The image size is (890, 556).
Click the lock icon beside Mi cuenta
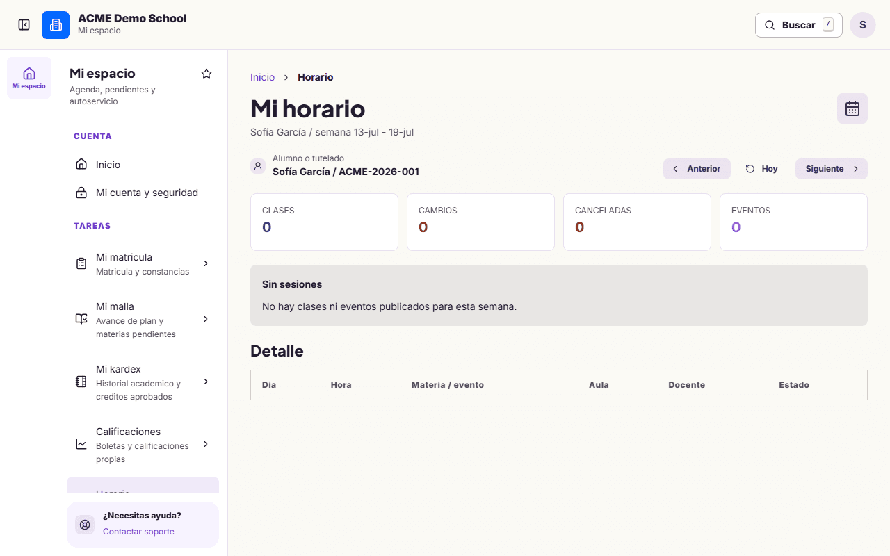81,193
